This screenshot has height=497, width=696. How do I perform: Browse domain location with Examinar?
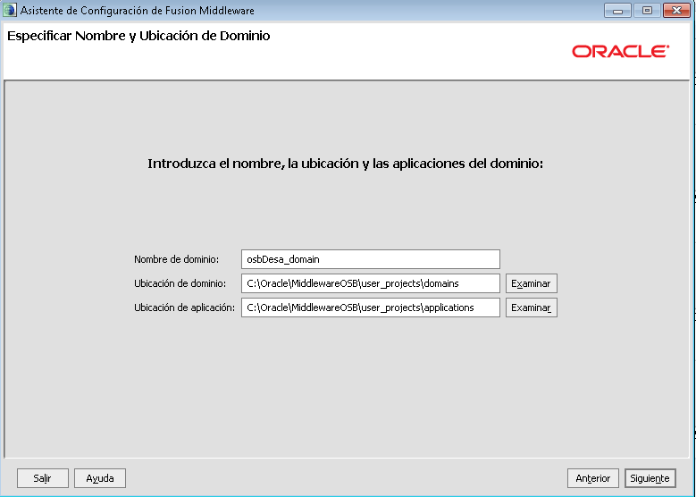tap(531, 283)
